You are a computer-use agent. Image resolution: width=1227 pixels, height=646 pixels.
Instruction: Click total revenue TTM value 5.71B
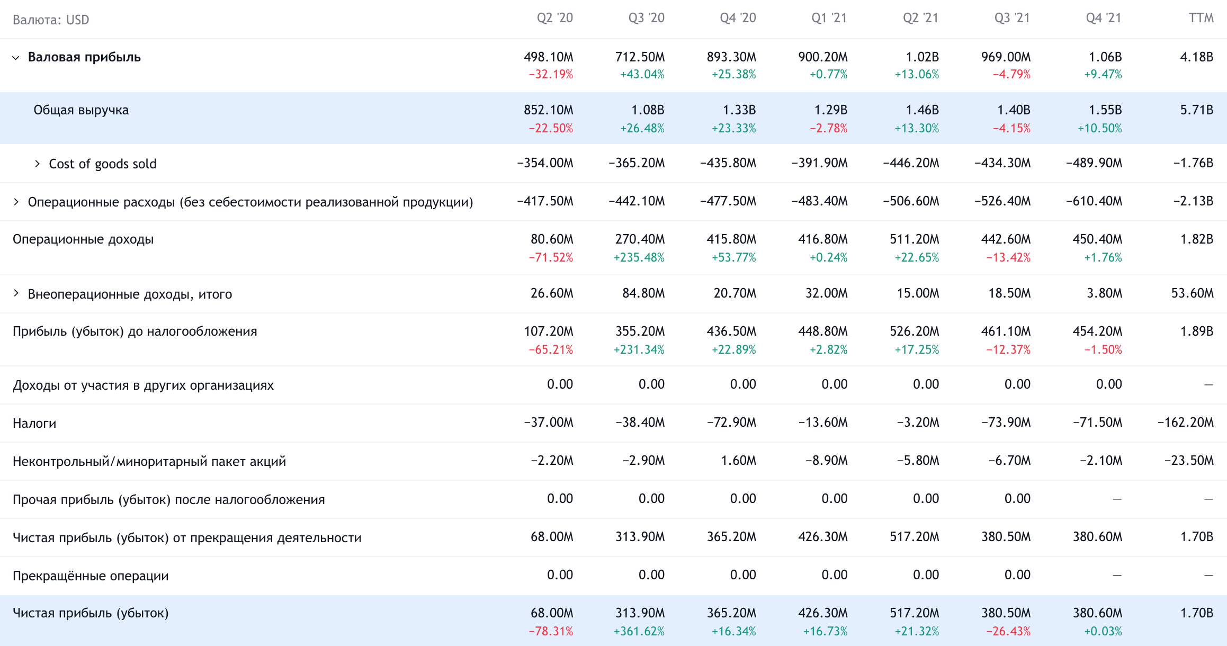click(1197, 110)
